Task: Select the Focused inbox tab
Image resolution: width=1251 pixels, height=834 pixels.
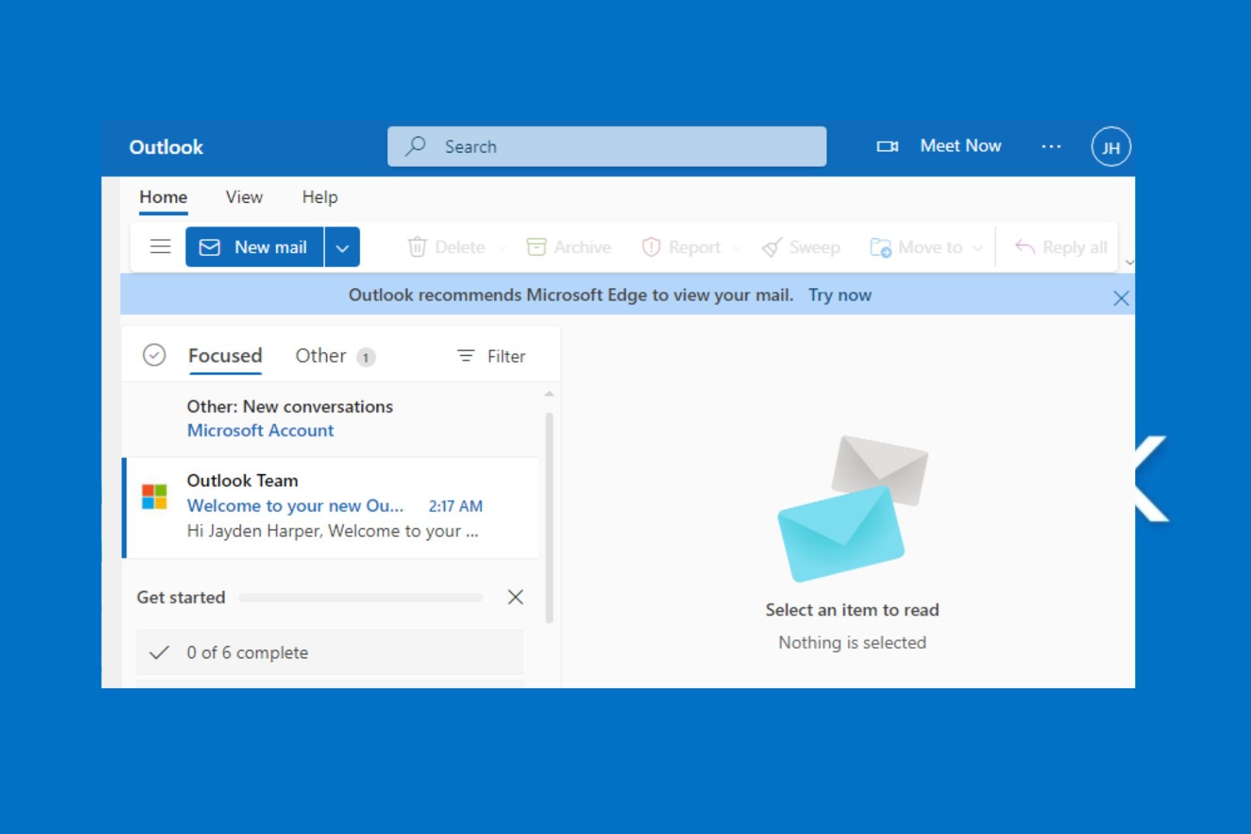Action: coord(224,356)
